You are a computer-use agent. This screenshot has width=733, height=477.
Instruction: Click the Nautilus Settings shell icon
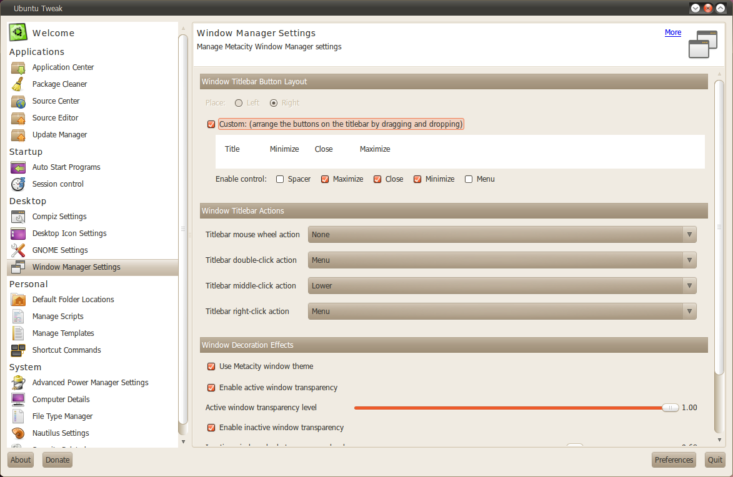(x=18, y=433)
